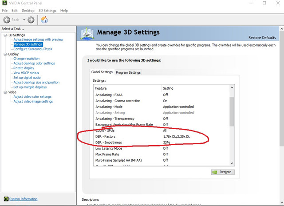The image size is (284, 206).
Task: Click the Setting column header
Action: coord(195,88)
